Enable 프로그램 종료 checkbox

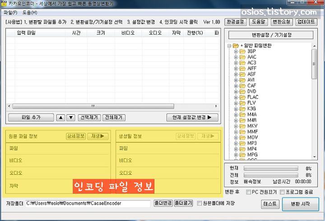pos(282,192)
